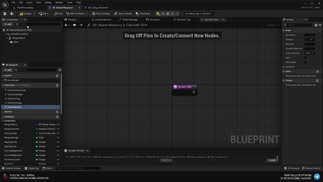Open My Blueprint settings gear

pyautogui.click(x=60, y=70)
